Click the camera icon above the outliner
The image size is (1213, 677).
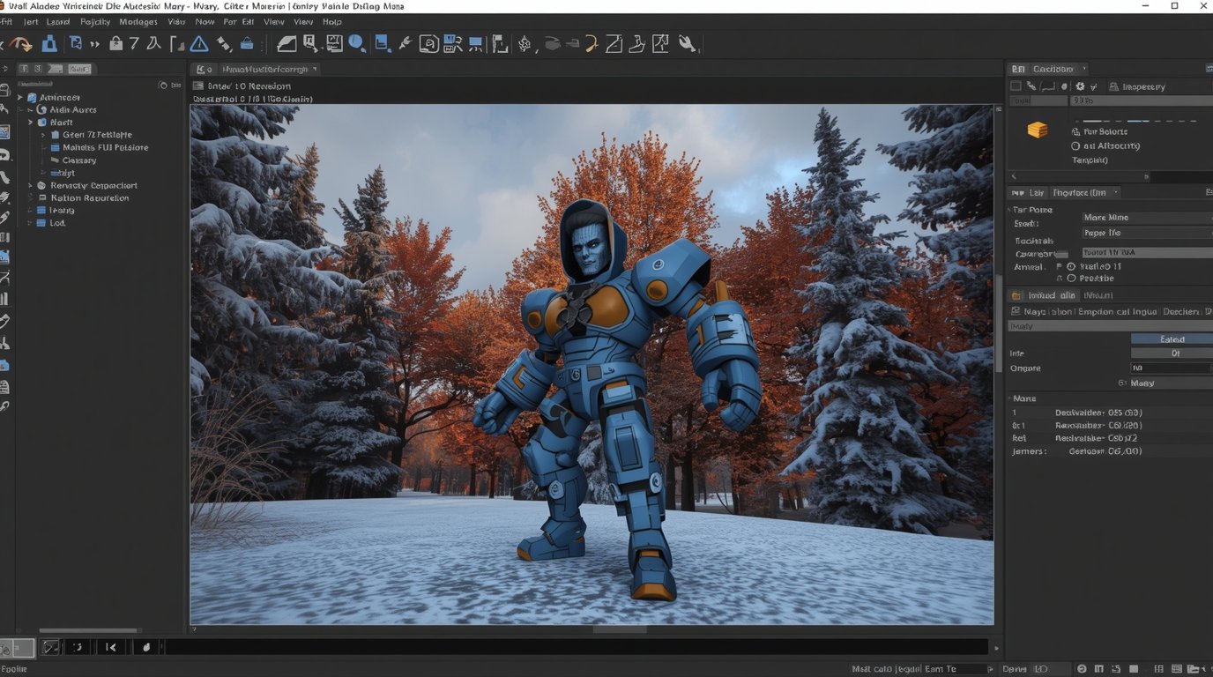[164, 85]
